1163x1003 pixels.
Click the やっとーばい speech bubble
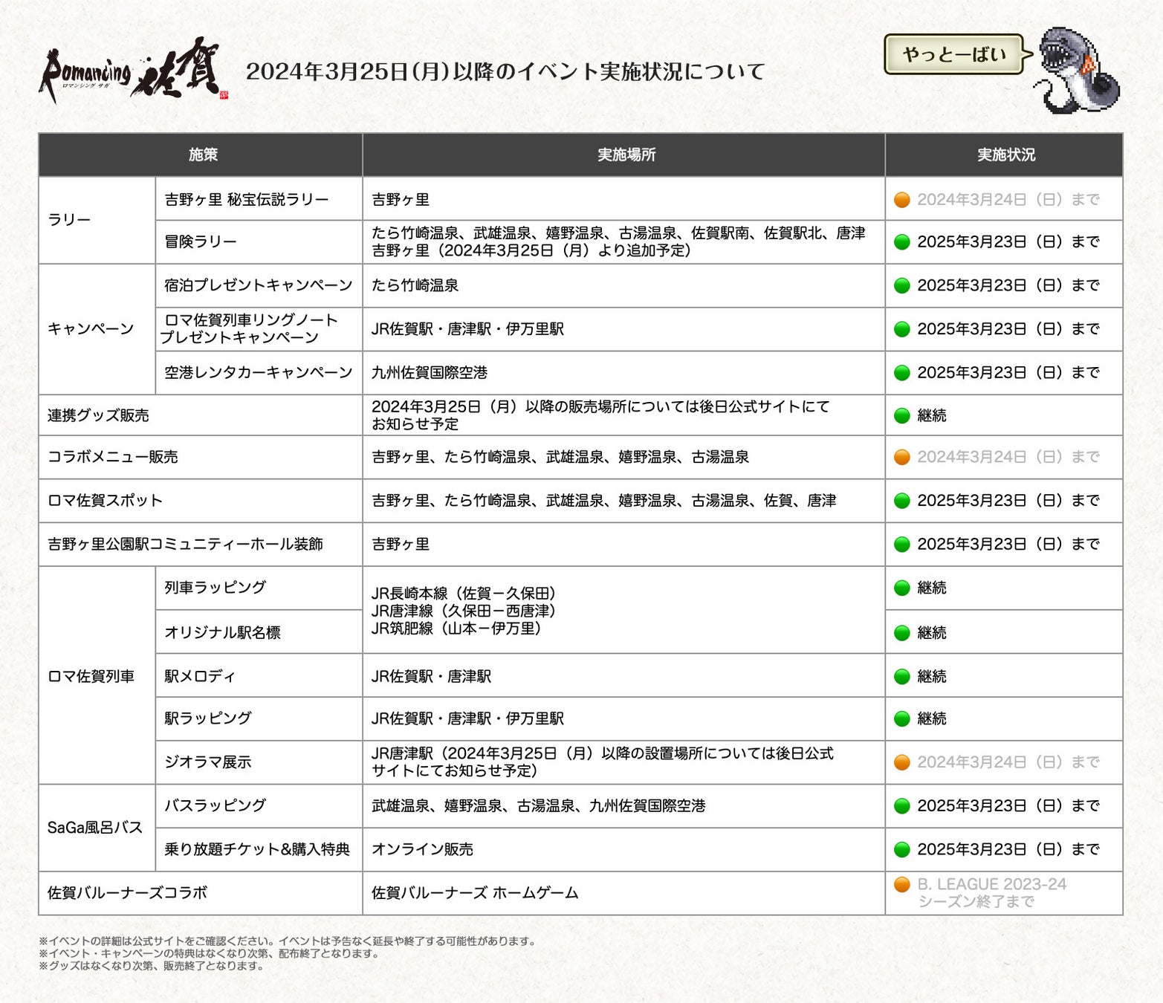click(x=956, y=54)
